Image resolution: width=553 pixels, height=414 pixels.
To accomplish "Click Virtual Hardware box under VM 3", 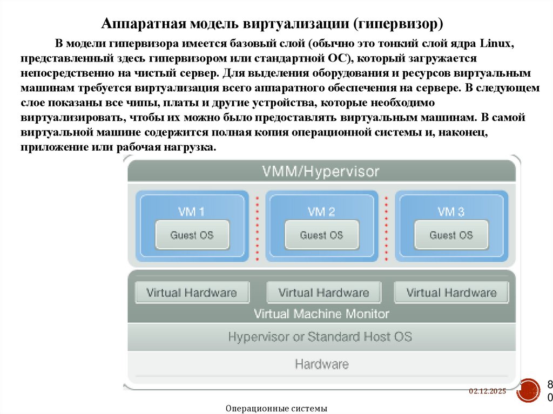I will pyautogui.click(x=451, y=293).
